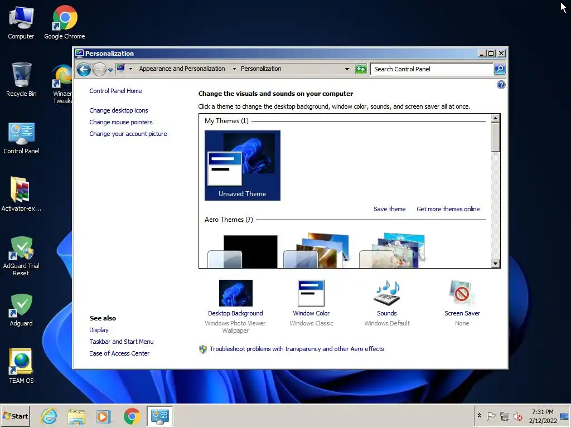Select the Activator-ex archive desktop icon
This screenshot has height=428, width=571.
click(21, 194)
